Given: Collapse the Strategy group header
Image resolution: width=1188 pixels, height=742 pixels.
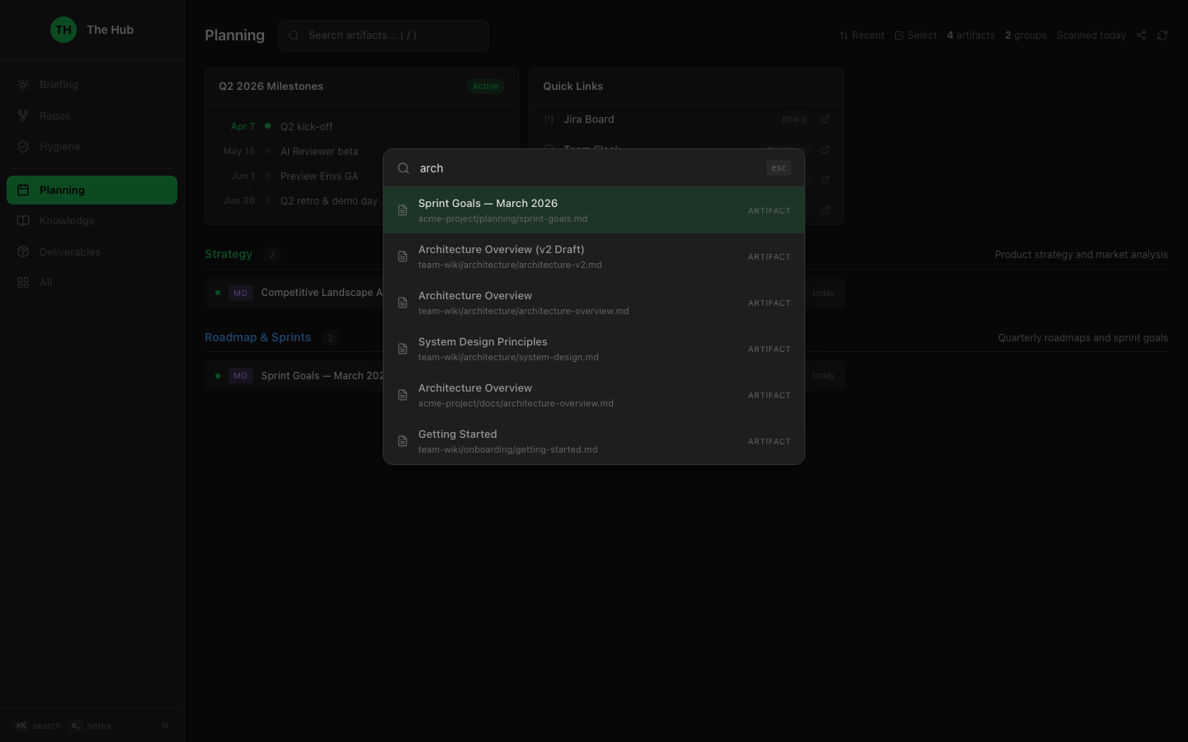Looking at the screenshot, I should (x=229, y=254).
